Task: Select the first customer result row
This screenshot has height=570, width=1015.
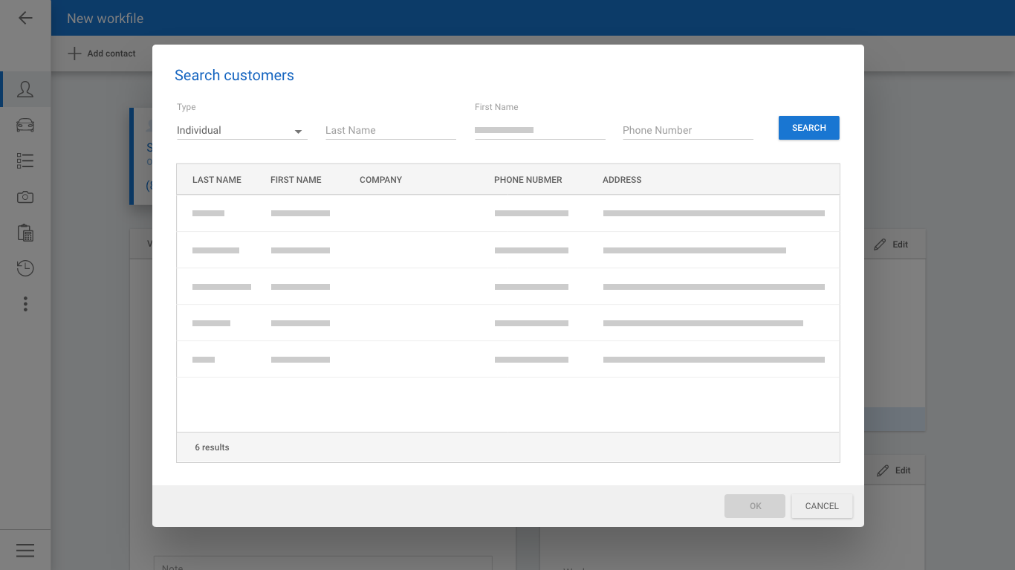Action: click(507, 213)
